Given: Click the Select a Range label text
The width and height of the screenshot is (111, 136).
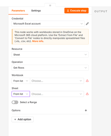Looking at the screenshot, I should click(x=28, y=102).
